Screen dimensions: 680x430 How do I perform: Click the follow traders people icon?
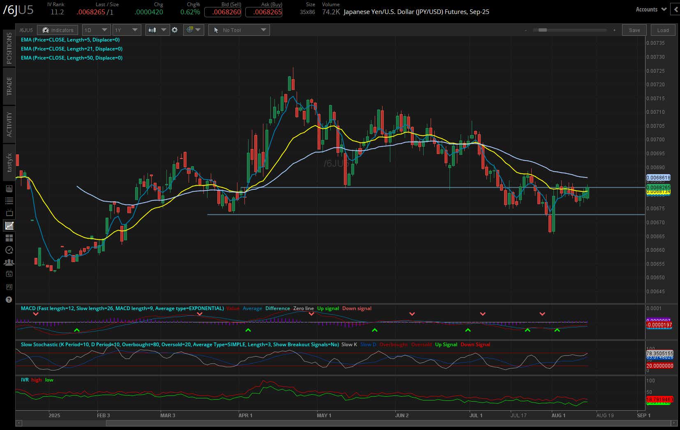9,262
